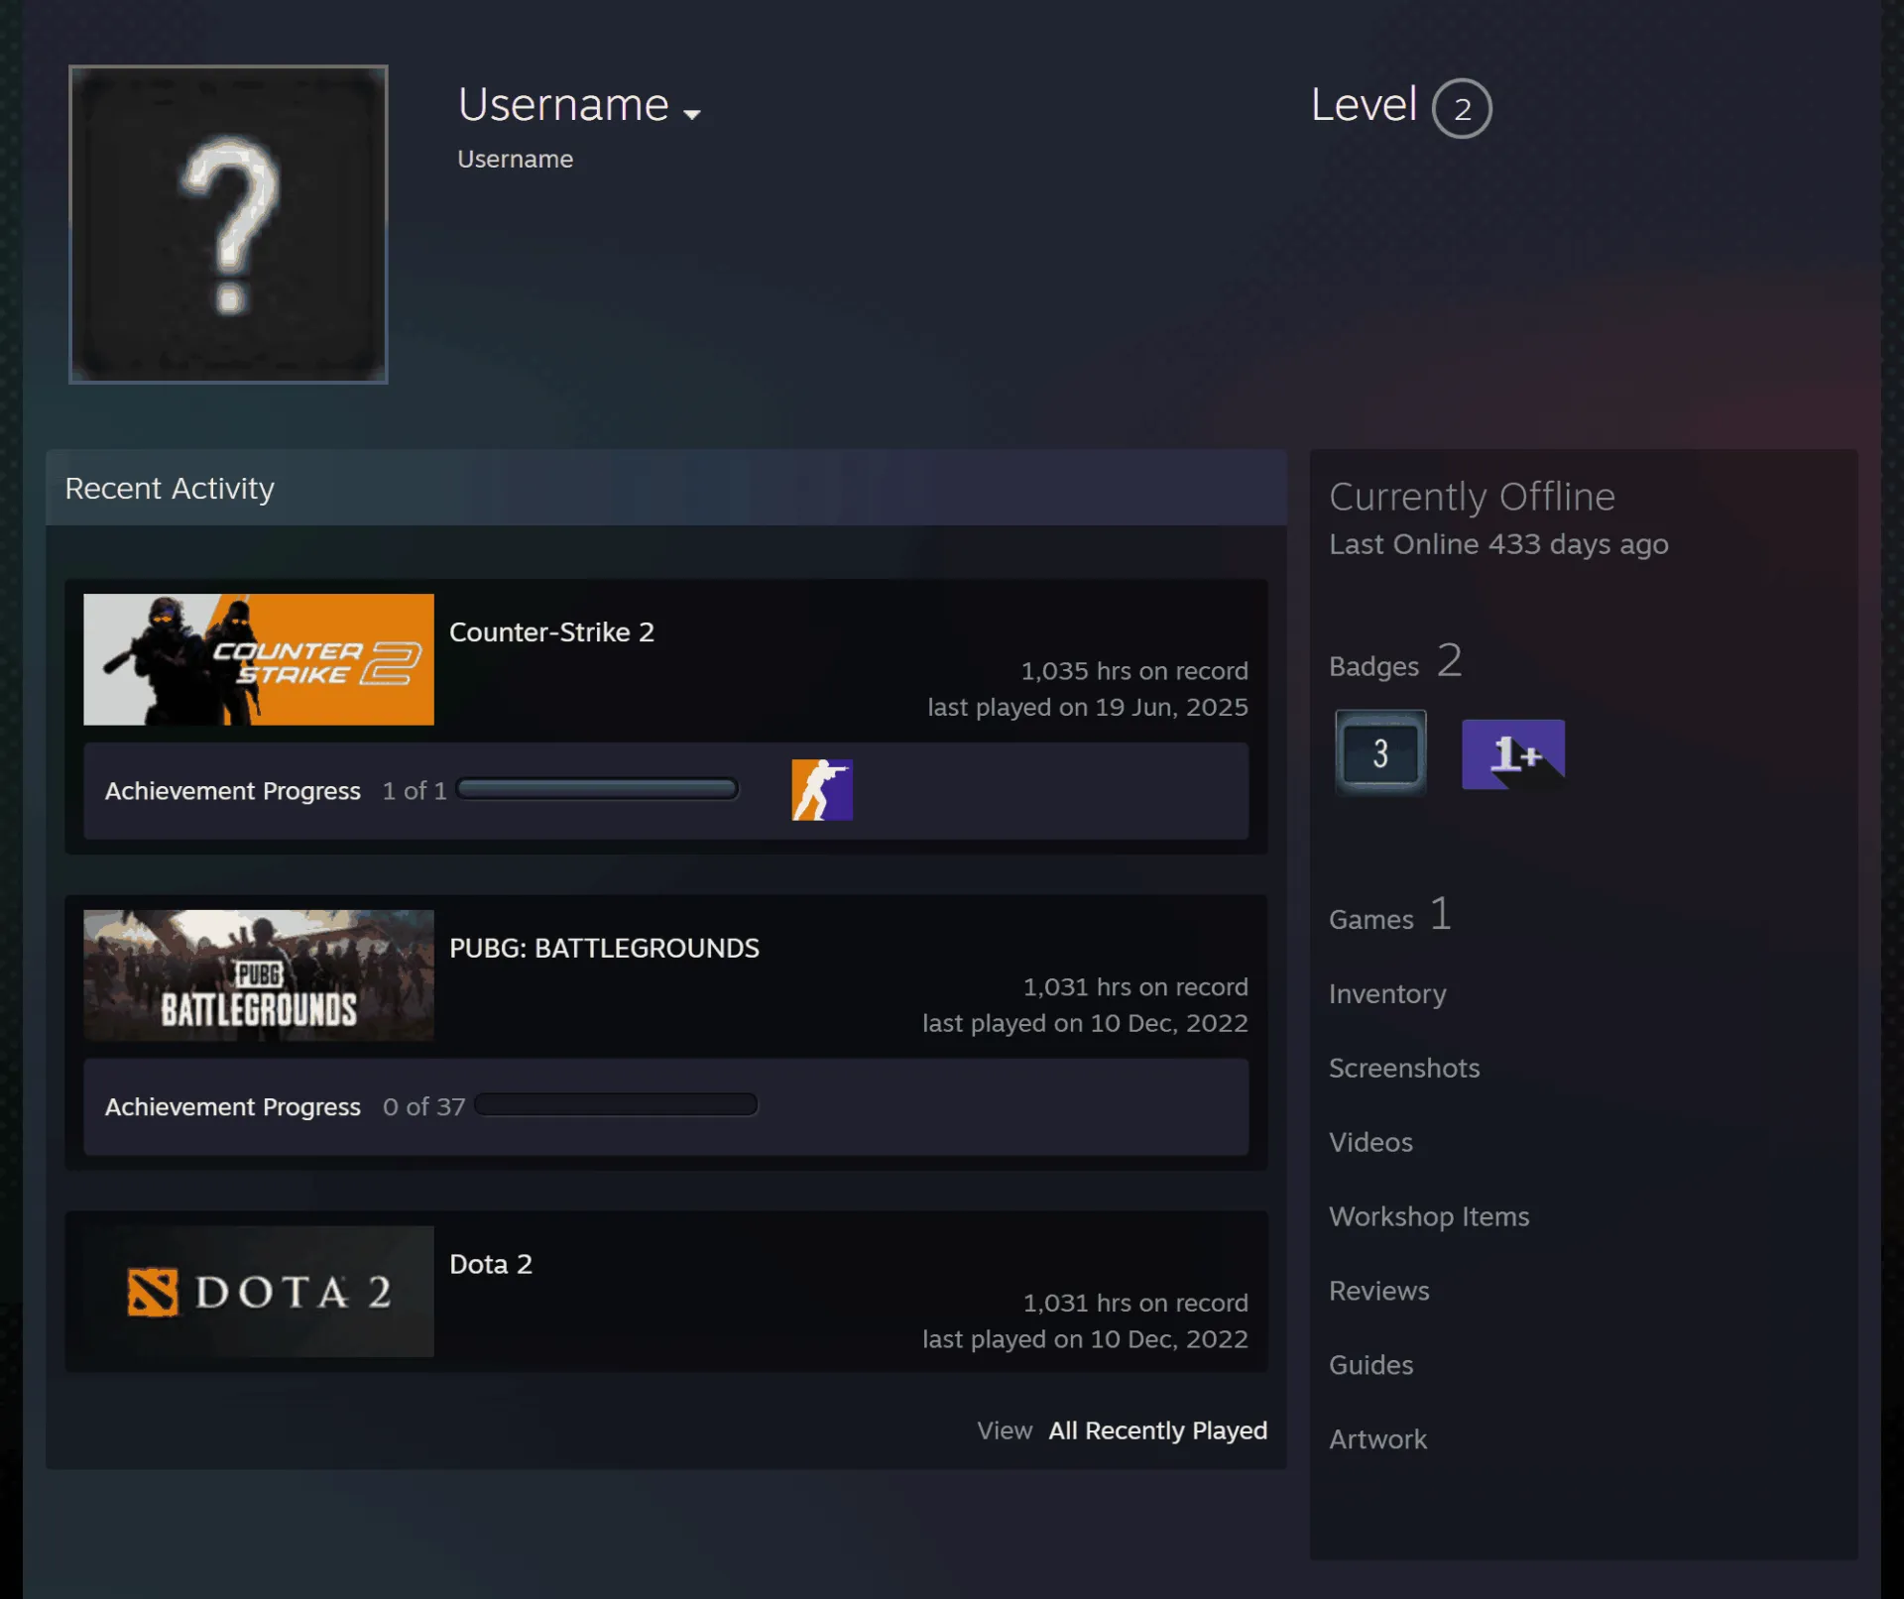The width and height of the screenshot is (1904, 1599).
Task: Open the Counter-Strike 2 game banner
Action: pyautogui.click(x=259, y=659)
